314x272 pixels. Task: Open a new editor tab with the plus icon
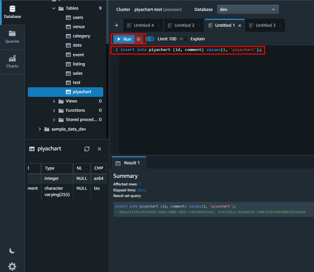click(116, 25)
